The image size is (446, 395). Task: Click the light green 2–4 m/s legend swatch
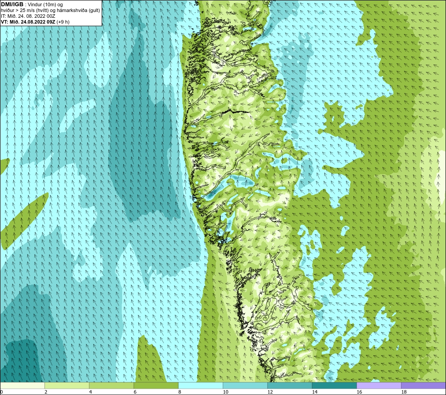point(67,385)
